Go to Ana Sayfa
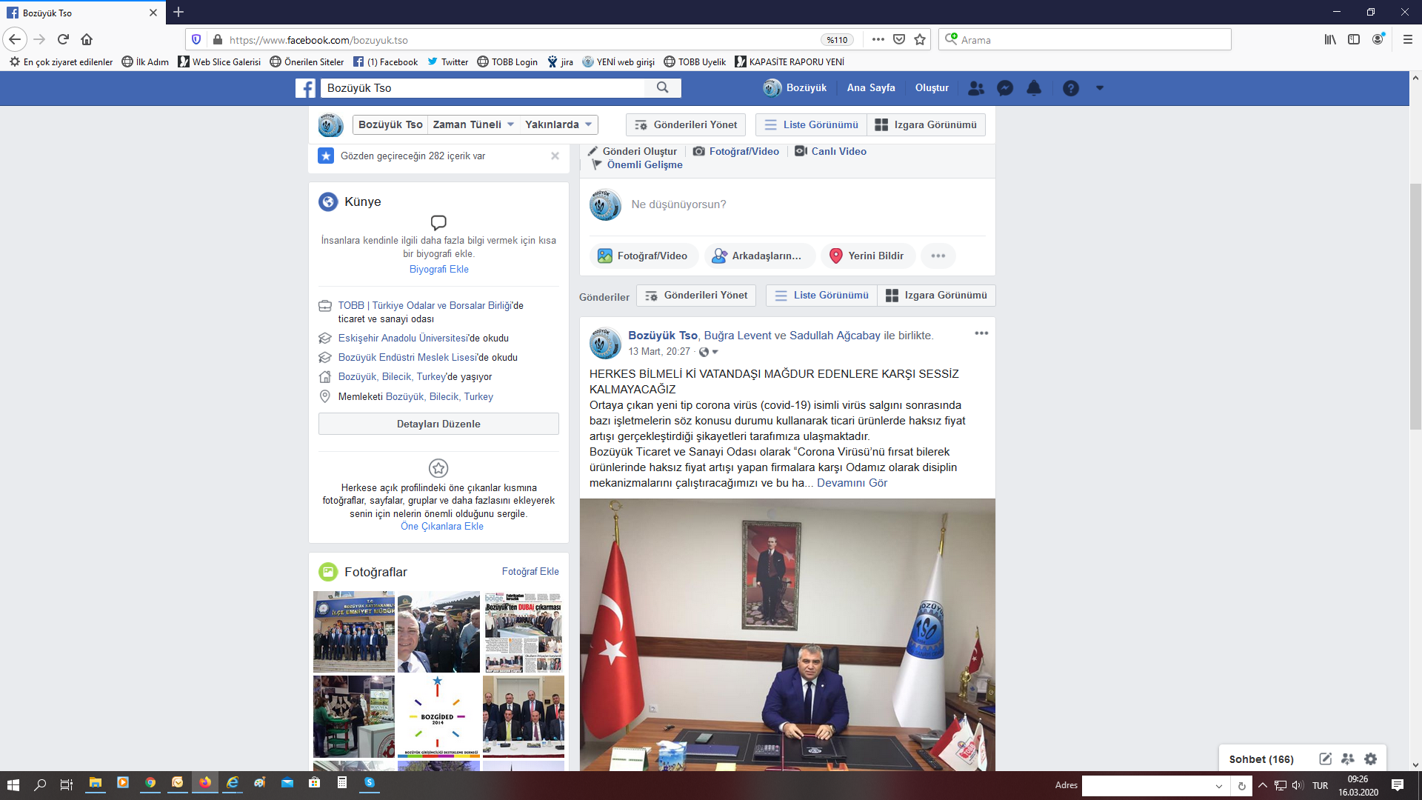The image size is (1422, 800). point(871,87)
